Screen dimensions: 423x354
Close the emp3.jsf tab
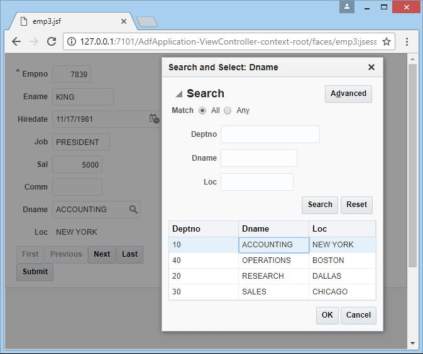point(124,21)
